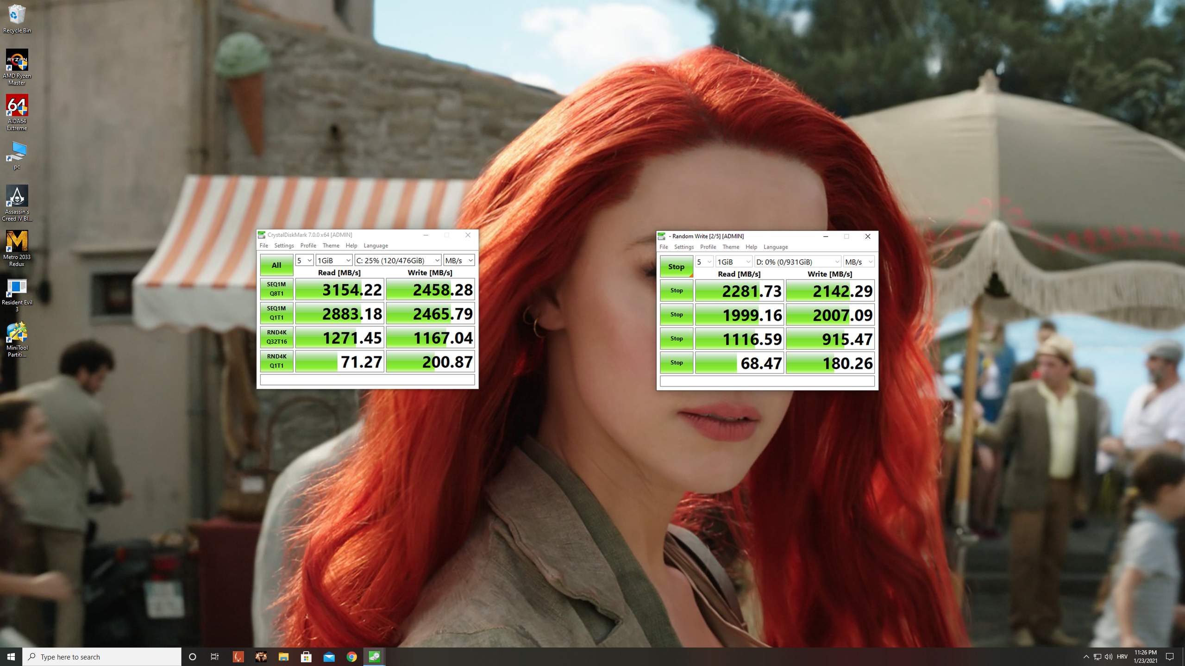Image resolution: width=1185 pixels, height=666 pixels.
Task: Expand D: 0% drive dropdown
Action: click(797, 261)
